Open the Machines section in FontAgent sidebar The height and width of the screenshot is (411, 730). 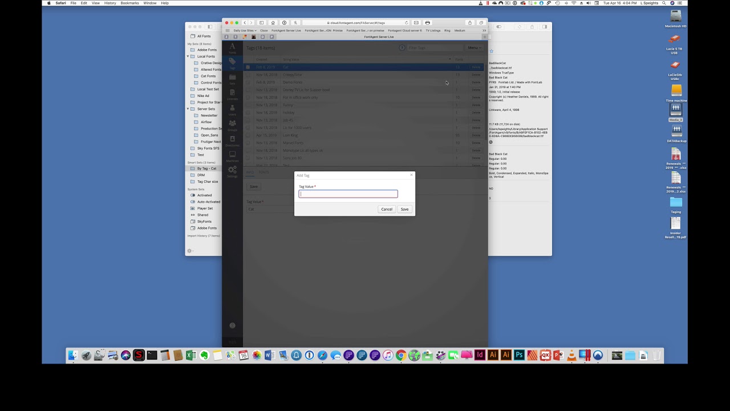point(232,156)
